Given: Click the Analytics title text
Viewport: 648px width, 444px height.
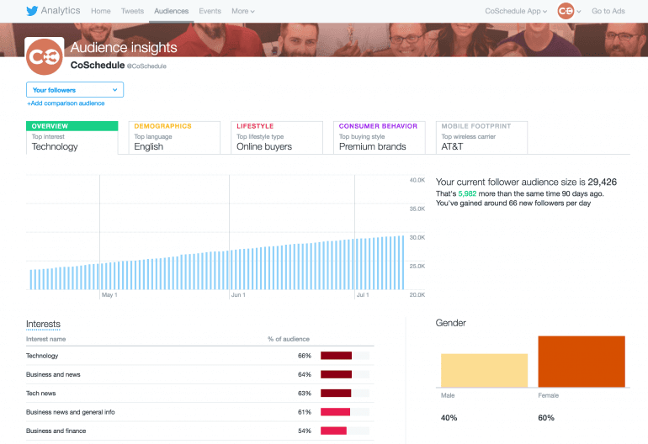Looking at the screenshot, I should (x=61, y=11).
